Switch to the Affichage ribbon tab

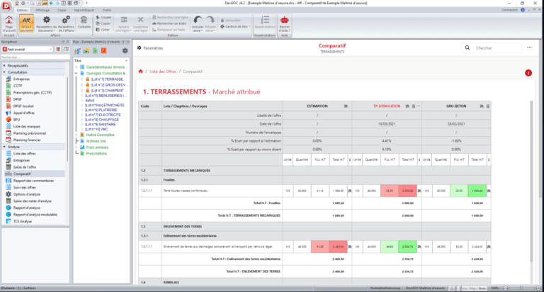tap(42, 11)
